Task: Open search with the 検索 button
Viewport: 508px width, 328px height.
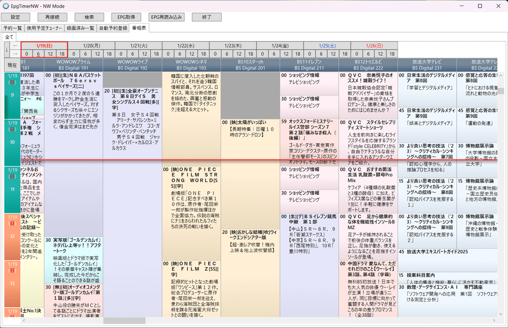Action: coord(88,17)
